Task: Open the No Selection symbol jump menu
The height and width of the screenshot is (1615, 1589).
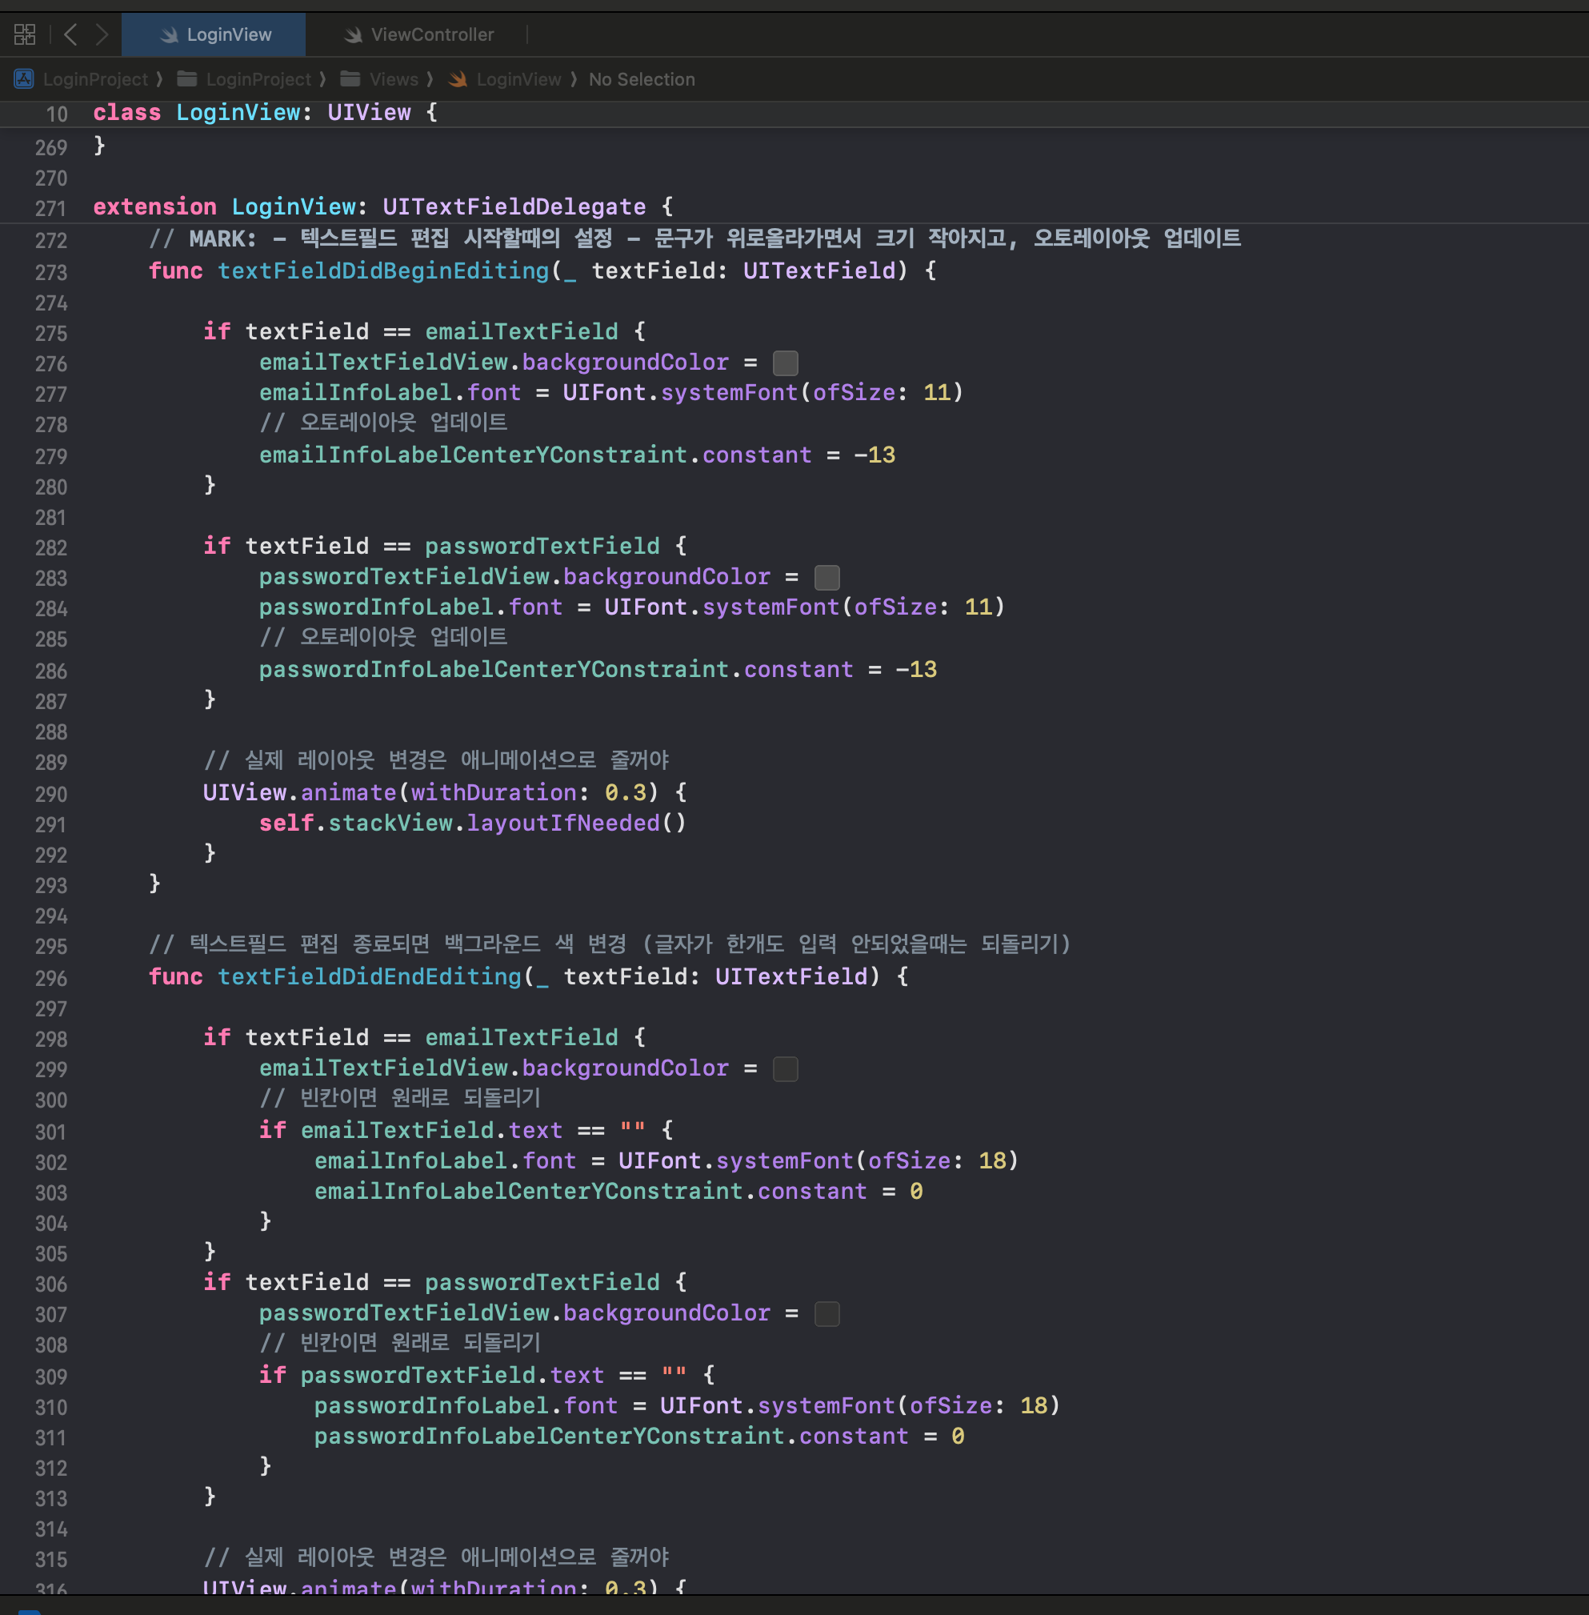Action: 641,79
